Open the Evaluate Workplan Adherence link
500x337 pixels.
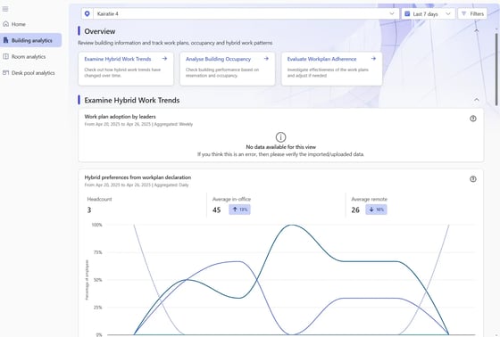(x=321, y=59)
